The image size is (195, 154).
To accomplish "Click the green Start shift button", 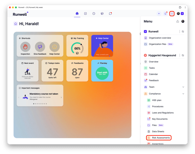I will [x=102, y=73].
